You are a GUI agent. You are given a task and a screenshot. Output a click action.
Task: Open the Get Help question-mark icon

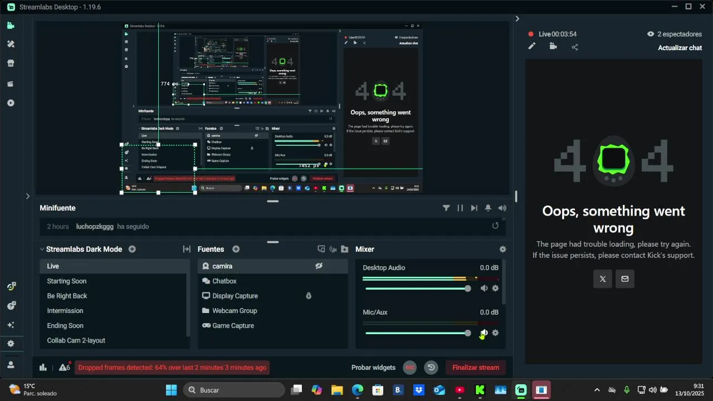click(x=11, y=306)
